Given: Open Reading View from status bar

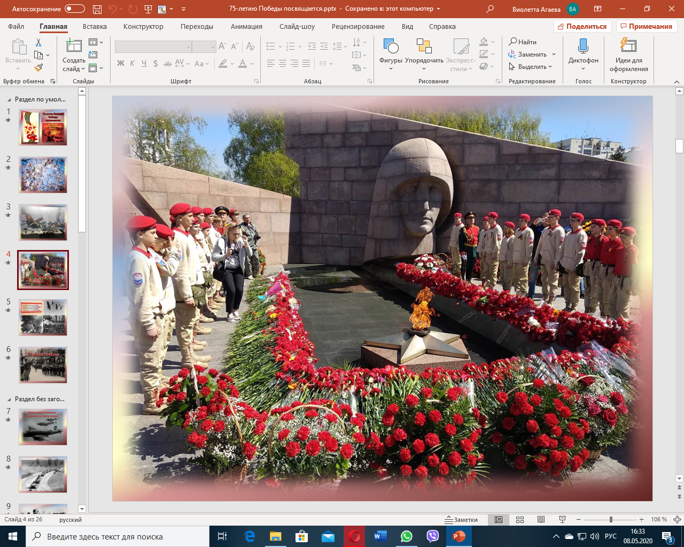Looking at the screenshot, I should pyautogui.click(x=541, y=520).
